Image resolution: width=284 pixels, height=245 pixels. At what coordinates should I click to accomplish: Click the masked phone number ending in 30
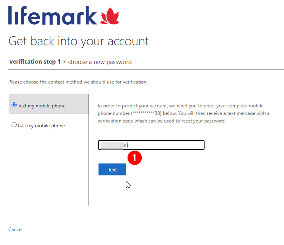tap(146, 113)
